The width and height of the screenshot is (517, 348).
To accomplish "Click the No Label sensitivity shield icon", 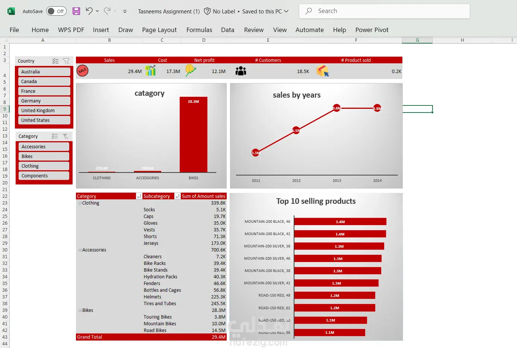I will [207, 11].
